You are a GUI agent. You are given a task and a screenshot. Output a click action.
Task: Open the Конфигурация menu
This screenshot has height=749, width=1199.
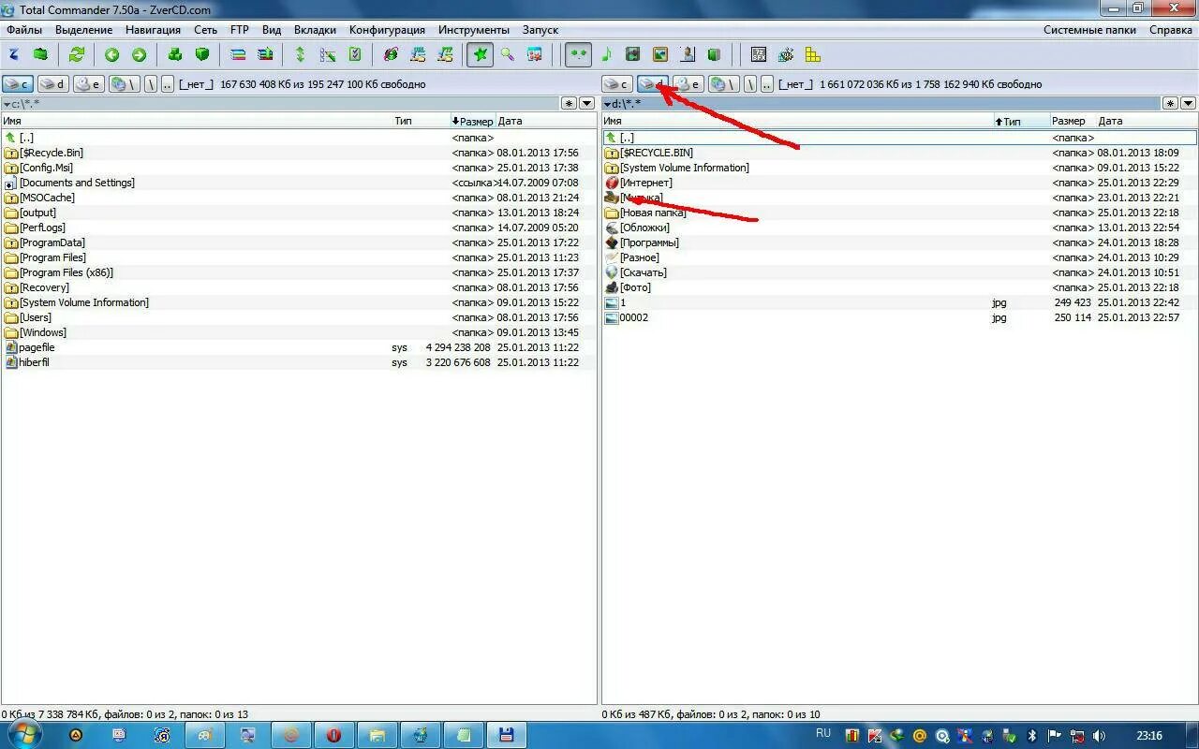(387, 30)
